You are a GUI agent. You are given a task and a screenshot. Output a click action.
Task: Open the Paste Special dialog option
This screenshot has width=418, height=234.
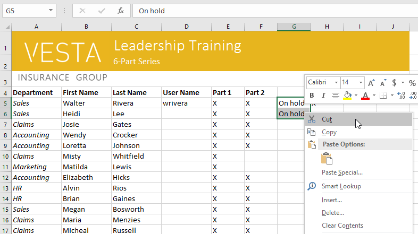pyautogui.click(x=342, y=172)
